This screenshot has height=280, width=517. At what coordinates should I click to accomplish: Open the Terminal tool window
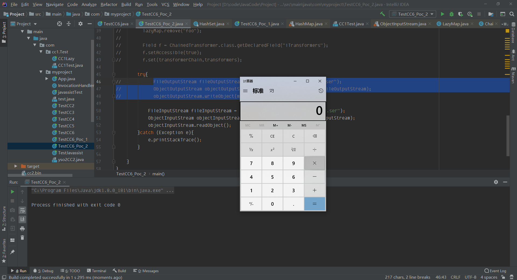[96, 271]
